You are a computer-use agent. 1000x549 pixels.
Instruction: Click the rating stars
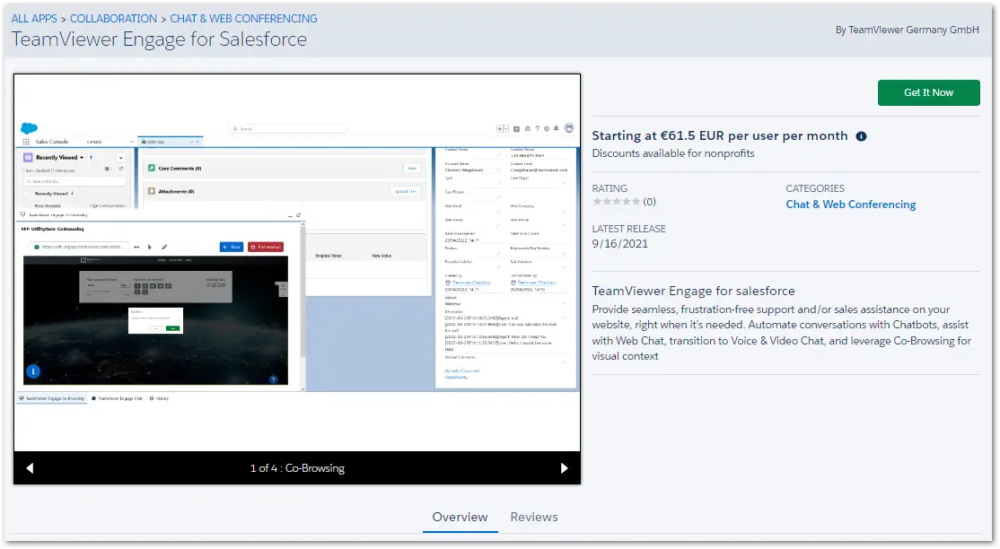616,202
